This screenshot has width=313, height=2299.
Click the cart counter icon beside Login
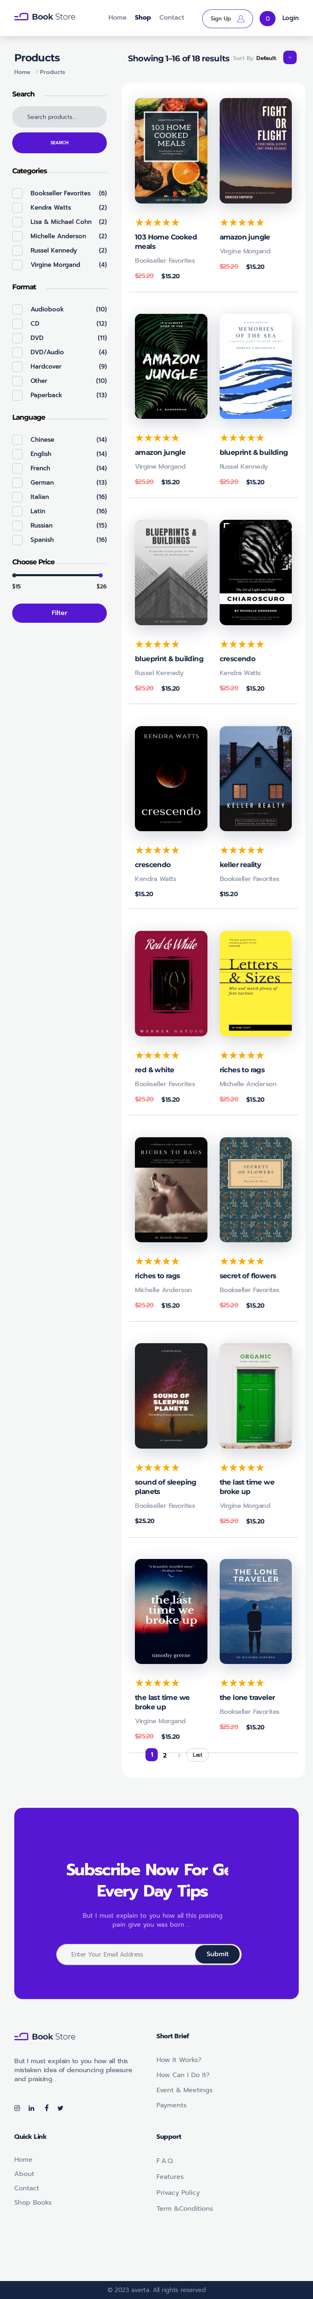[x=267, y=18]
